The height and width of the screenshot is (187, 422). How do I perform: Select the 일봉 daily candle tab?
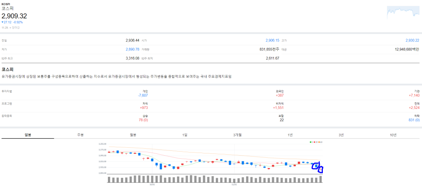click(x=28, y=135)
